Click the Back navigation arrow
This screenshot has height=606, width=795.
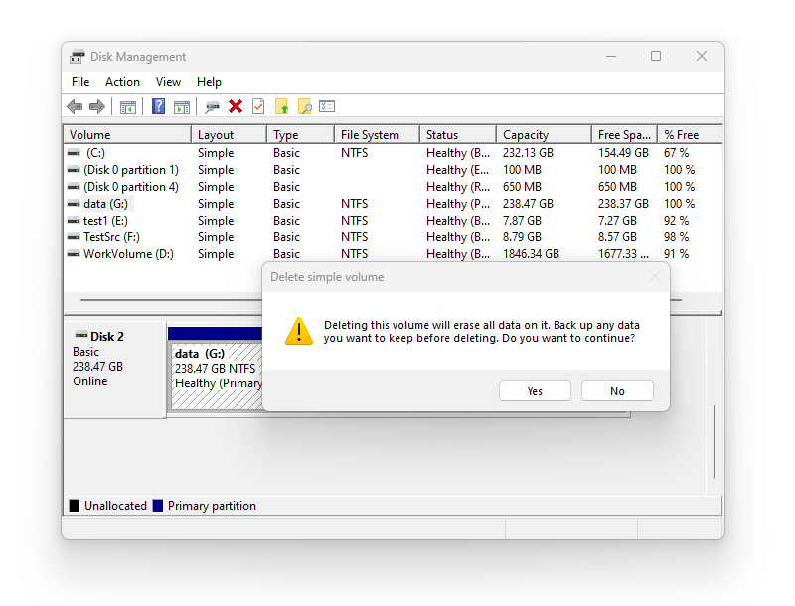[74, 106]
